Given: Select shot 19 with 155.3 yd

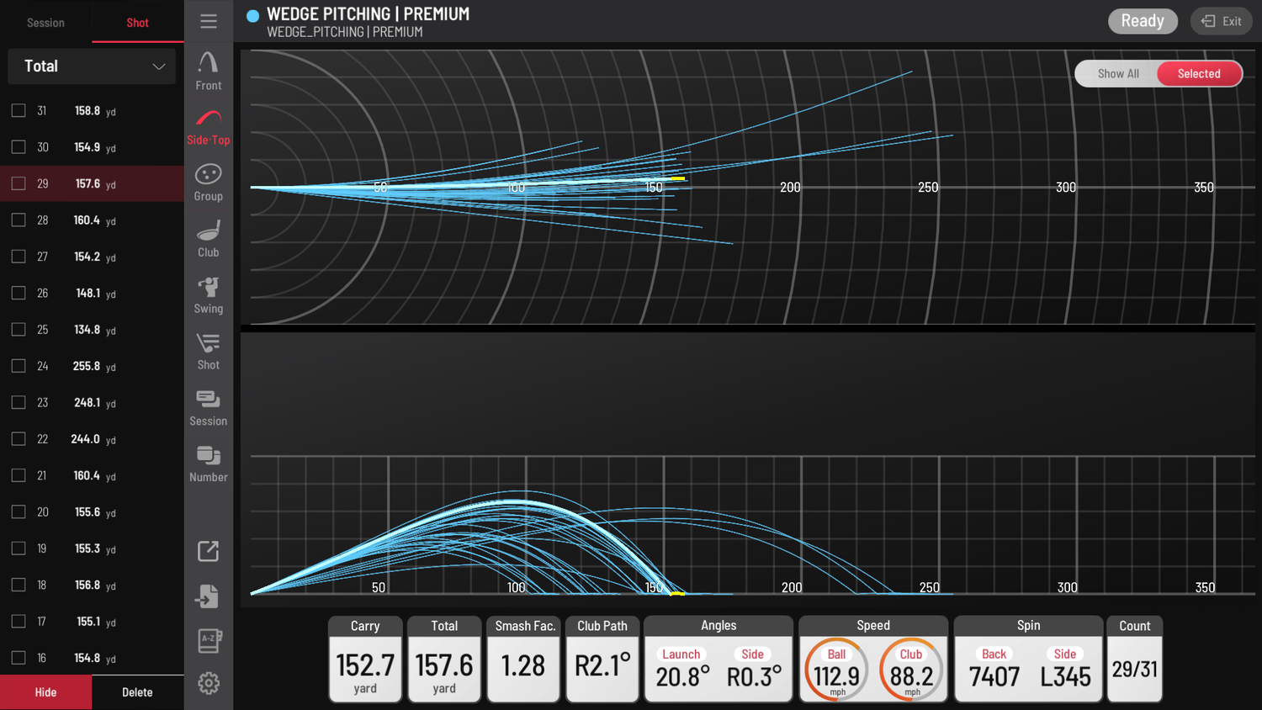Looking at the screenshot, I should tap(92, 548).
